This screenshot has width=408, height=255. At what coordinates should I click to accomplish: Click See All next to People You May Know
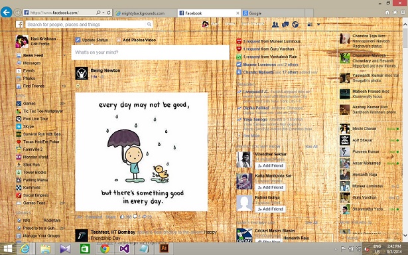coord(311,147)
